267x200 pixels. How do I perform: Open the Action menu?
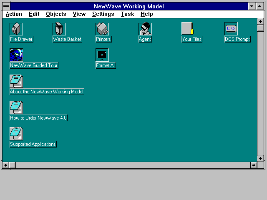[14, 14]
